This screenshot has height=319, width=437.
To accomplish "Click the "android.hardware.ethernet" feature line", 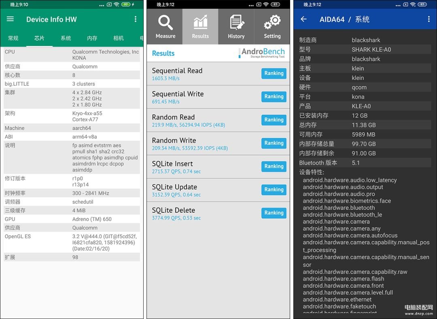I will [337, 300].
